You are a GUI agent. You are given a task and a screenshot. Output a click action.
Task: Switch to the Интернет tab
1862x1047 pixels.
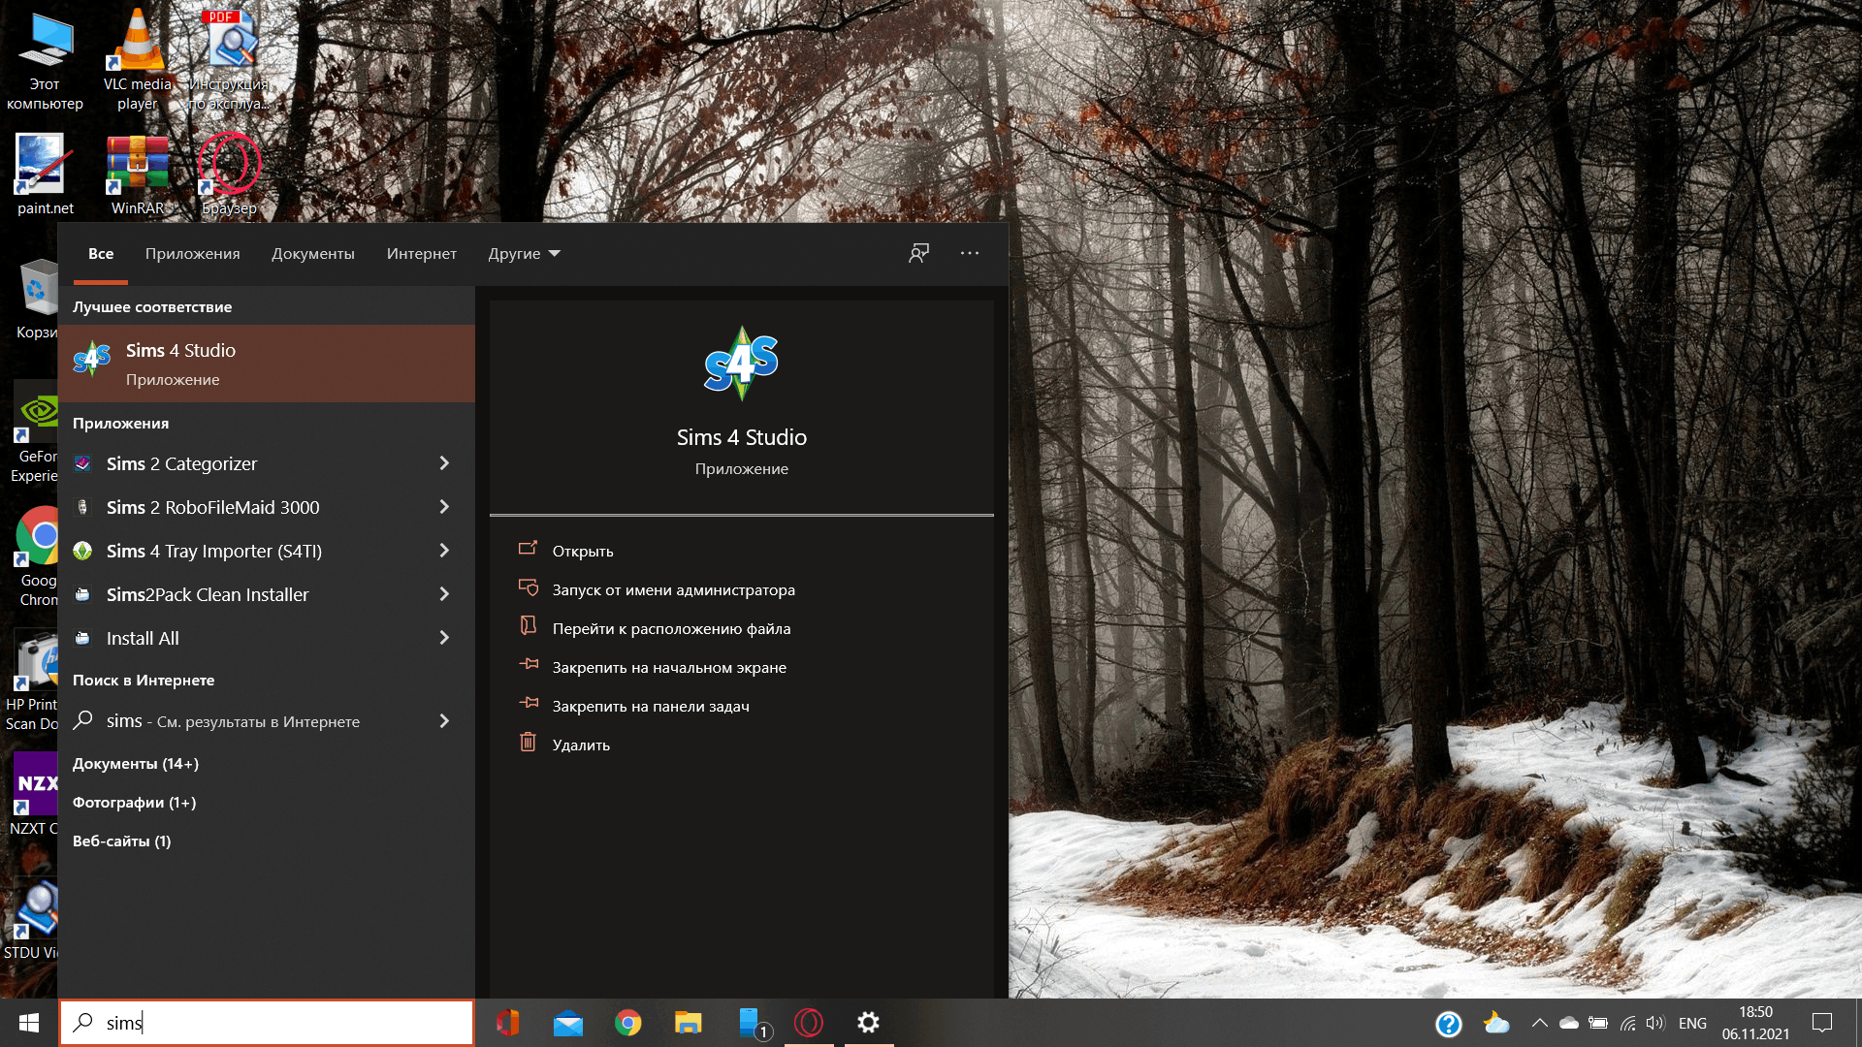(x=422, y=253)
